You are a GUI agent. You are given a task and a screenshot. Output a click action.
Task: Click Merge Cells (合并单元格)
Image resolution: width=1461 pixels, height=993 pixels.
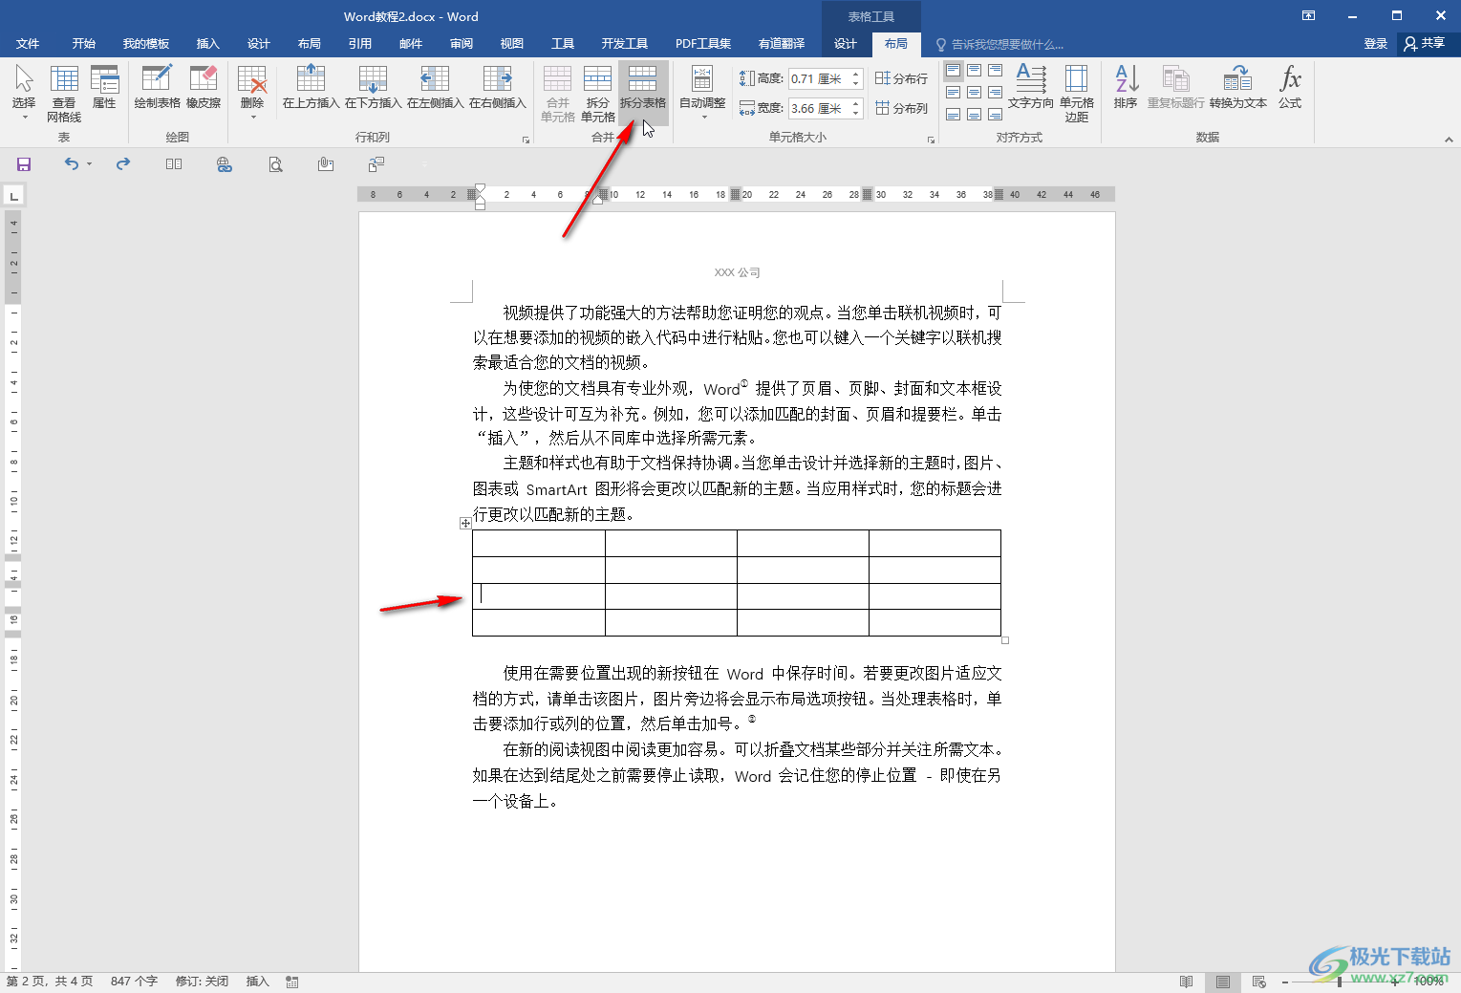click(558, 93)
